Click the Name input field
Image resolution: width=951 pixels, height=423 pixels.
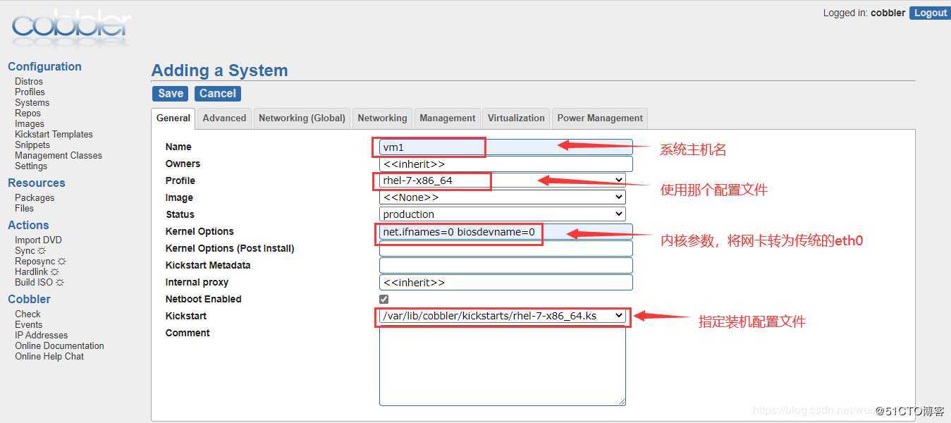click(506, 147)
